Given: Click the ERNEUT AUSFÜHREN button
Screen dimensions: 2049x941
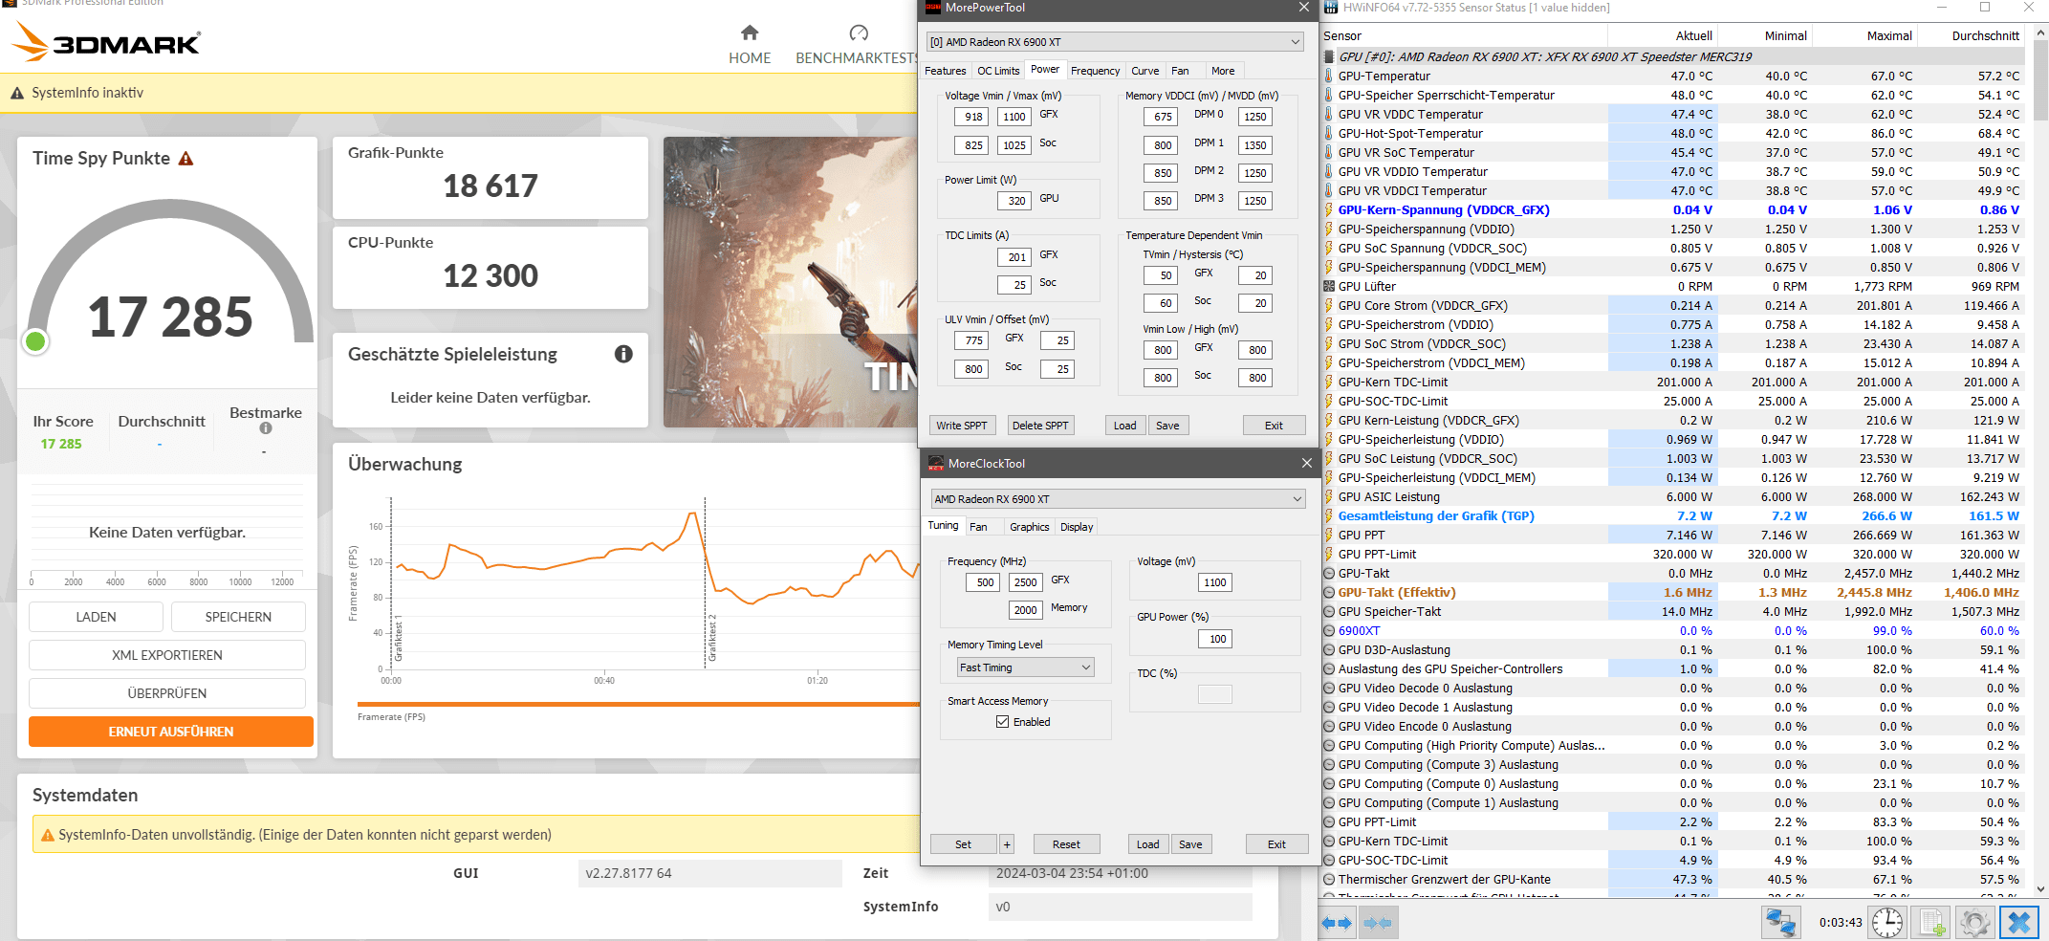Looking at the screenshot, I should [171, 732].
